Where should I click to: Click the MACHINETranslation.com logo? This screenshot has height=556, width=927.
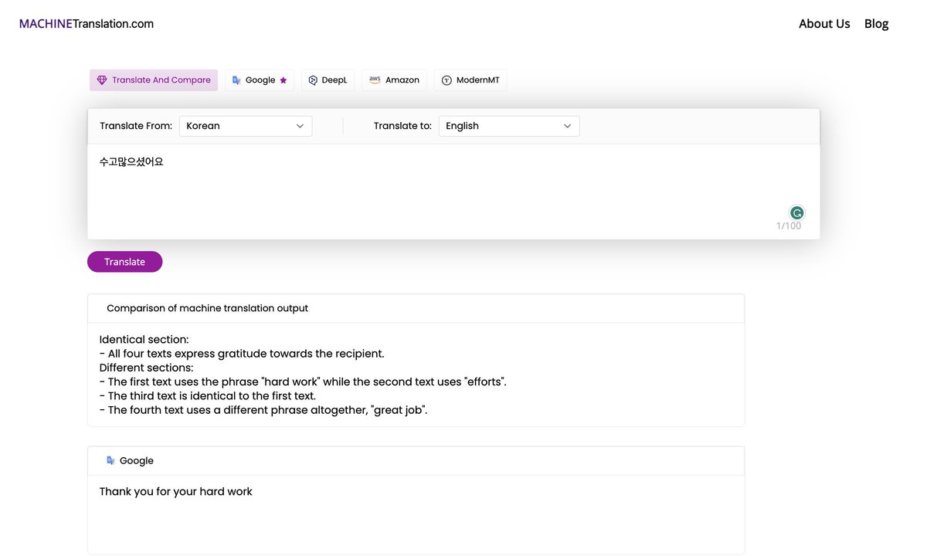(87, 24)
